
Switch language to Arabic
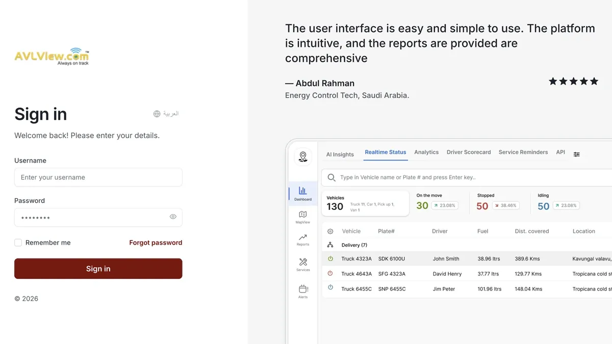click(166, 114)
